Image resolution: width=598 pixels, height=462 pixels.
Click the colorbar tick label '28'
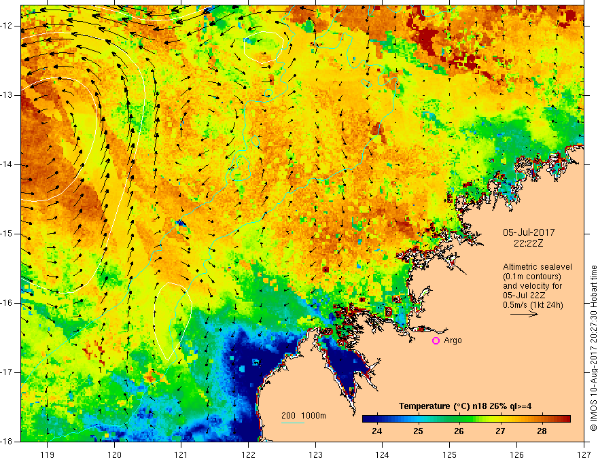[542, 431]
